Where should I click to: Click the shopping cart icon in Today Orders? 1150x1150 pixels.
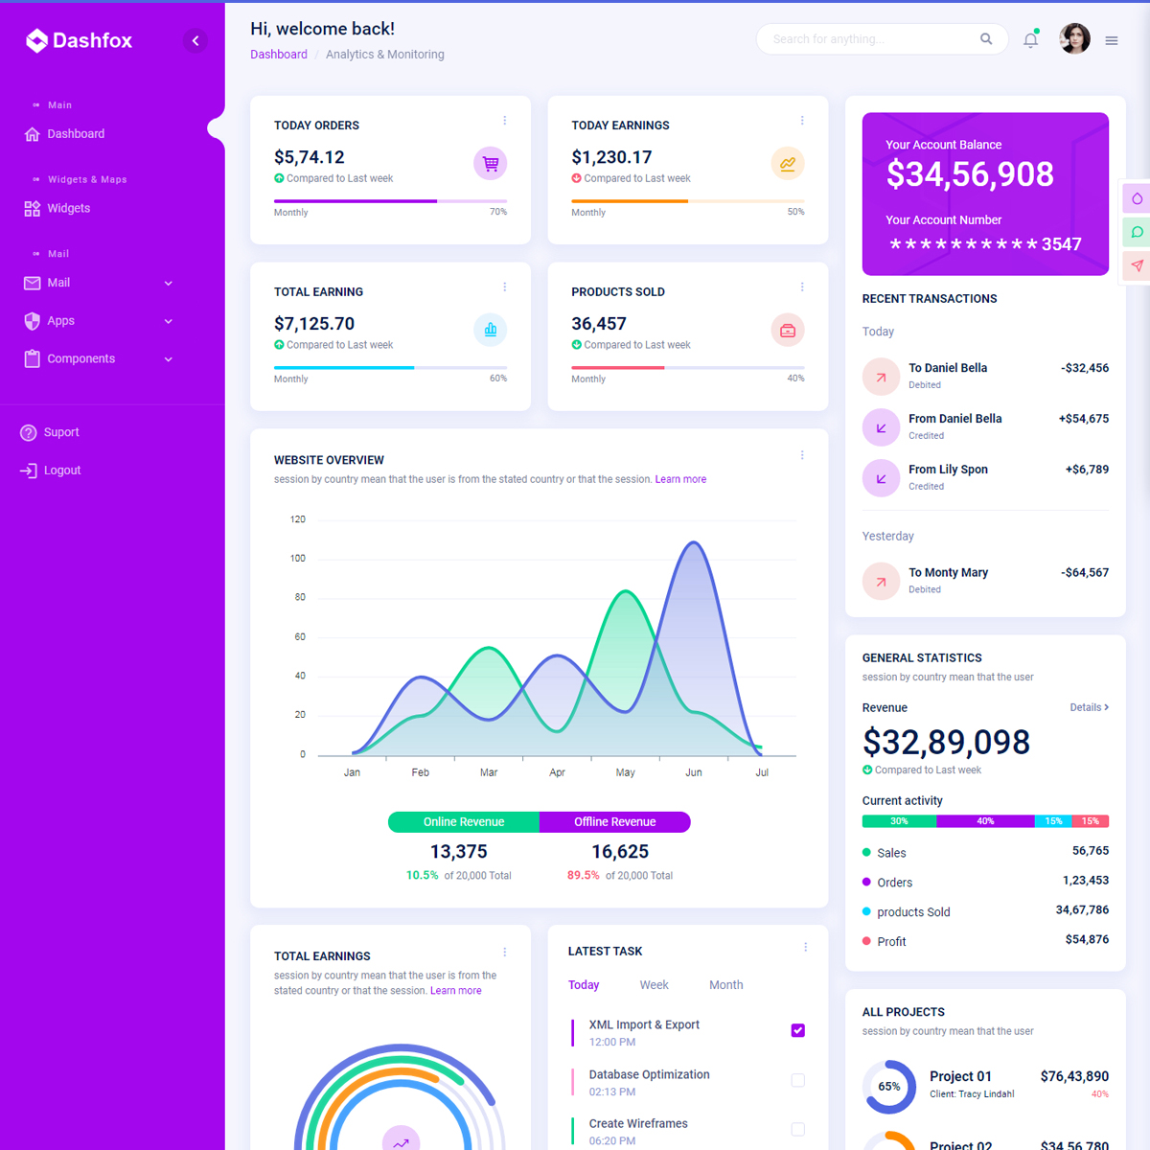pyautogui.click(x=491, y=163)
